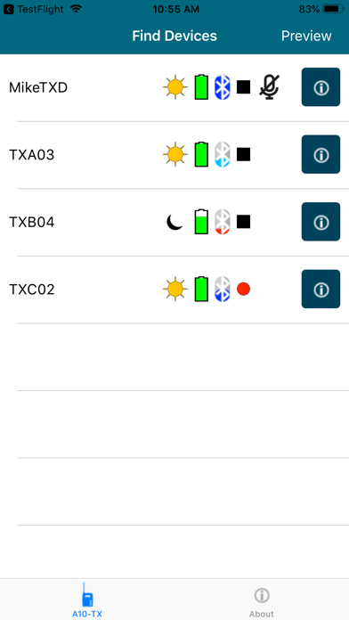Screen dimensions: 349x620
Task: Open the About tab
Action: 261,602
